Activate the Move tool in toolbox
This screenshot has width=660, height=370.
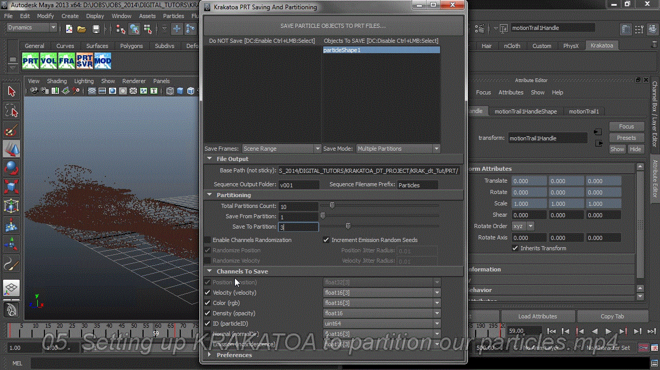click(11, 149)
